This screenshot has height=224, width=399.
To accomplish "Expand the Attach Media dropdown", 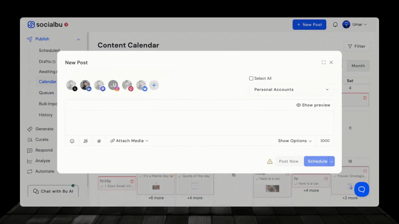I will tap(129, 141).
